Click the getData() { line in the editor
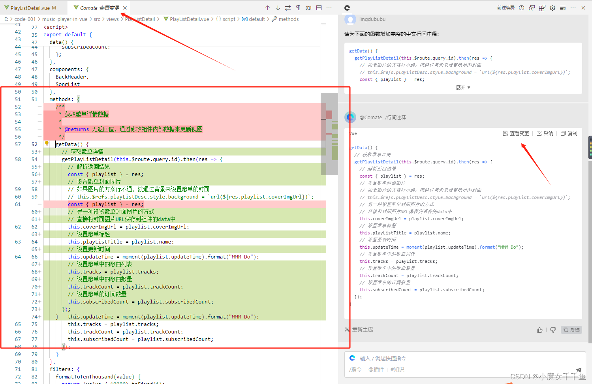Image resolution: width=592 pixels, height=384 pixels. [x=72, y=144]
